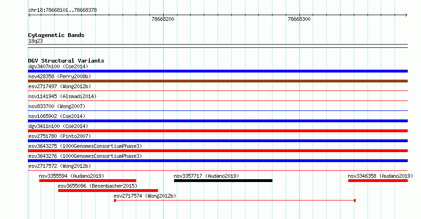The height and width of the screenshot is (219, 421).
Task: Open variant esv3643275 (1000GenomesConsortiumPhase3) label
Action: coord(85,146)
